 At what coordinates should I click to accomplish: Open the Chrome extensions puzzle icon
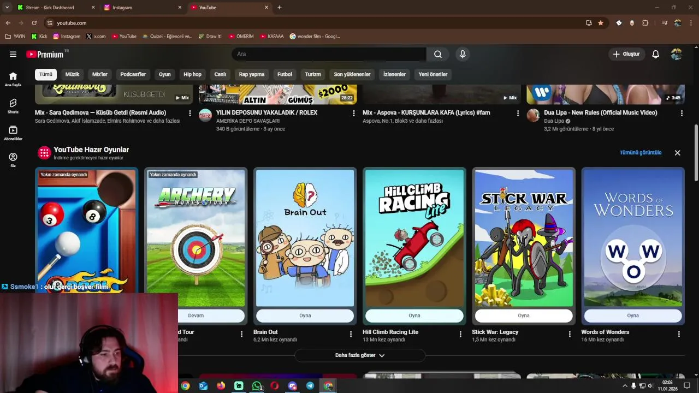click(645, 23)
